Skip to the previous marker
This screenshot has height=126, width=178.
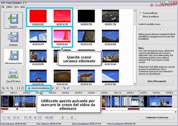(x=47, y=117)
